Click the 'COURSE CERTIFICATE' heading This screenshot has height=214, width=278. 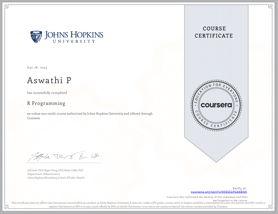coord(214,32)
